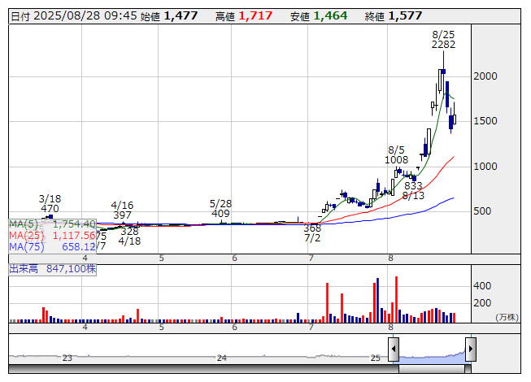The height and width of the screenshot is (382, 531).
Task: Click the 833 8/13 low annotation
Action: click(413, 190)
